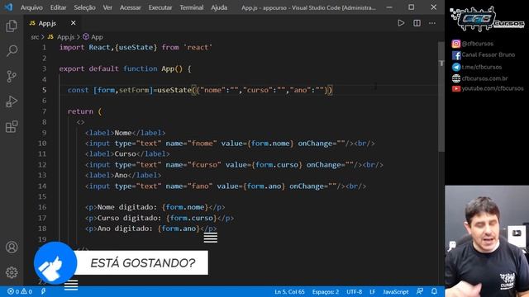This screenshot has height=297, width=529.
Task: Change end of line via LF
Action: point(373,292)
